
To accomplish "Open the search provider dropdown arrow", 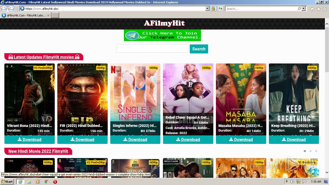I will point(304,9).
